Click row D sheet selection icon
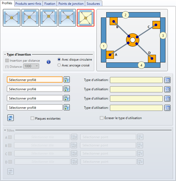The image size is (176, 181). pyautogui.click(x=74, y=161)
